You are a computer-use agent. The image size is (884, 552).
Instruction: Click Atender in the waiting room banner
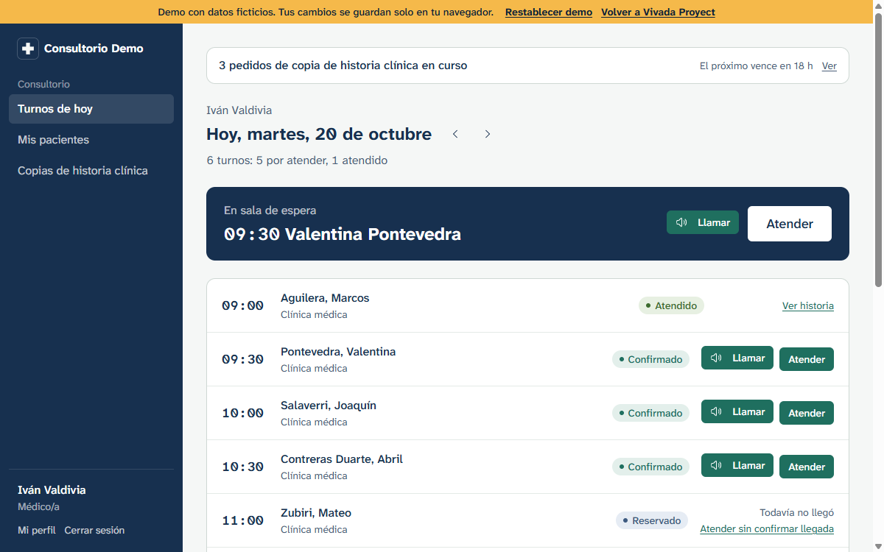point(790,224)
